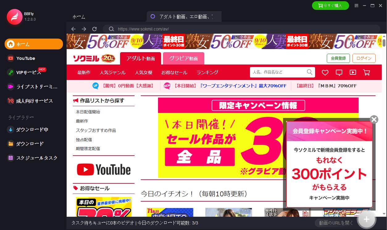Image resolution: width=387 pixels, height=230 pixels.
Task: Click the 人名、作品名など search field
Action: 278,72
